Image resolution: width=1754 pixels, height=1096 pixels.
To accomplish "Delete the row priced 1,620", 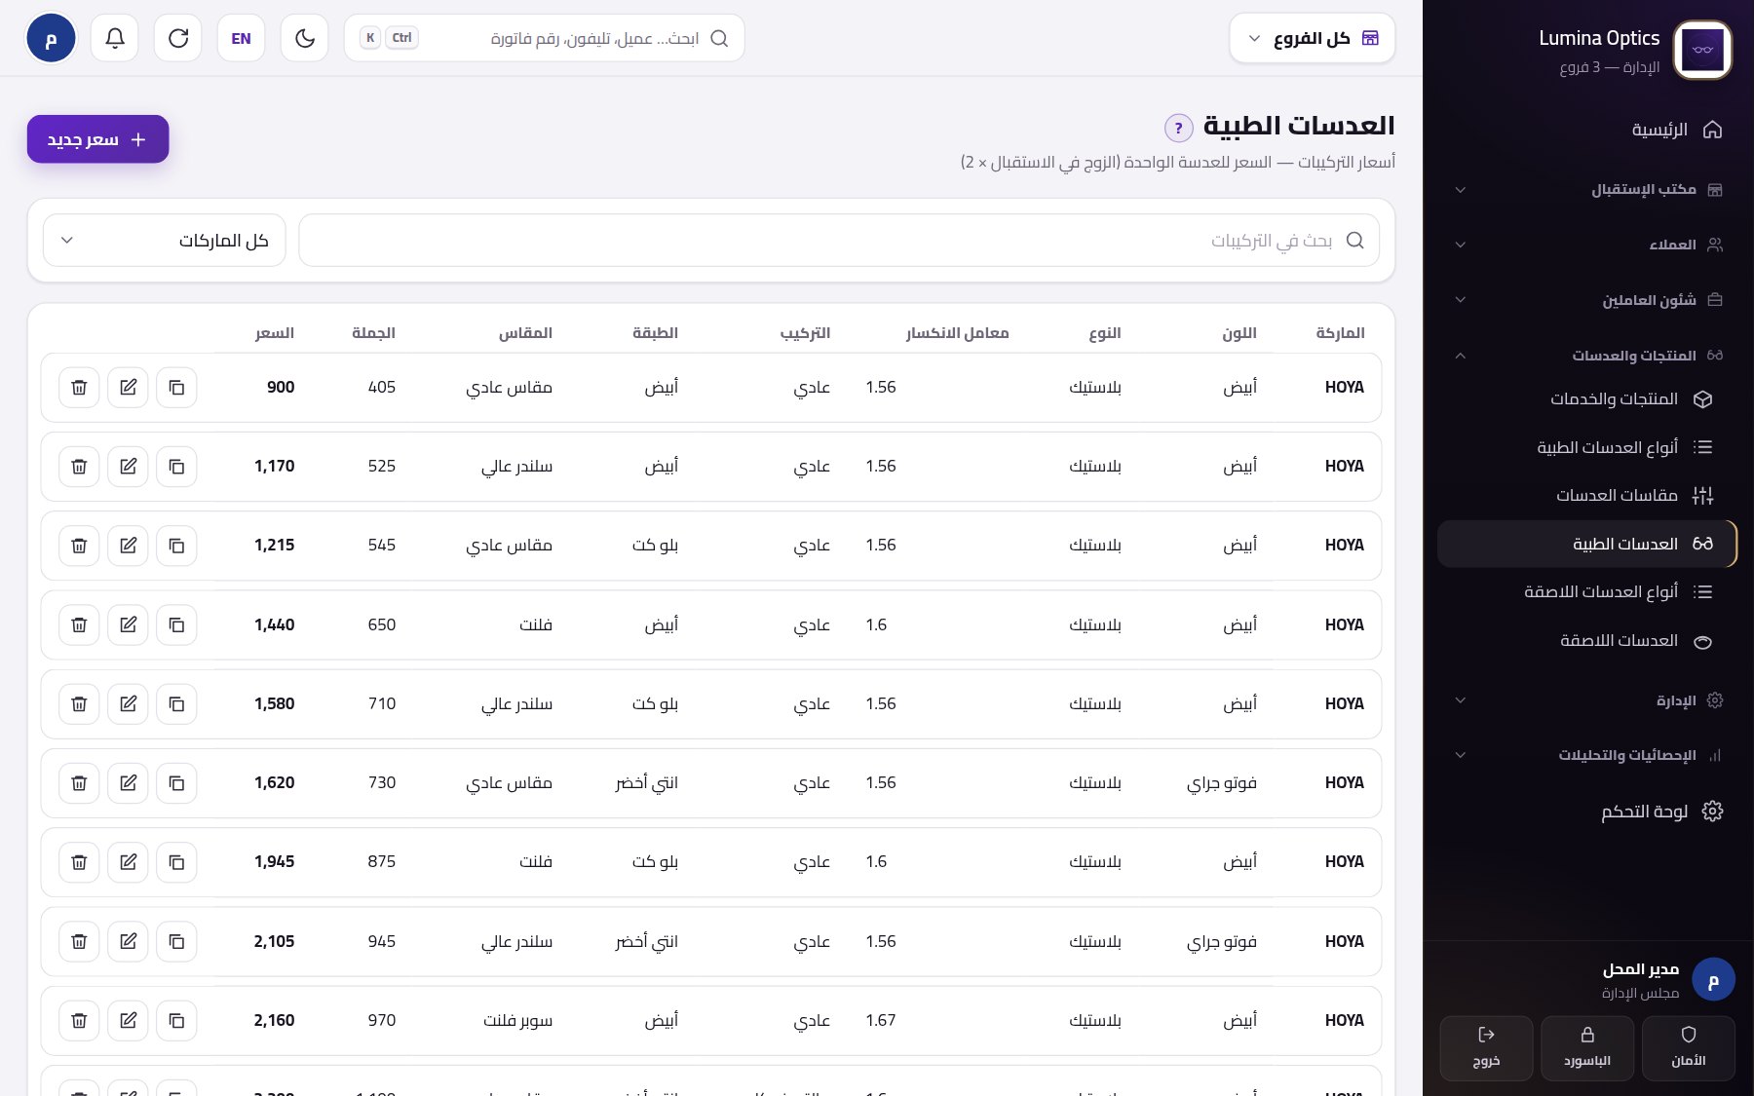I will [79, 783].
